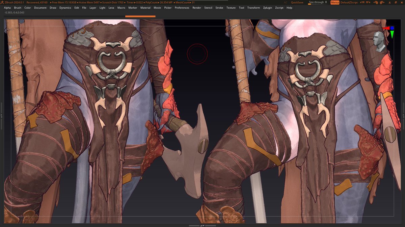This screenshot has width=405, height=227.
Task: Adjust the See-through slider
Action: point(317,3)
